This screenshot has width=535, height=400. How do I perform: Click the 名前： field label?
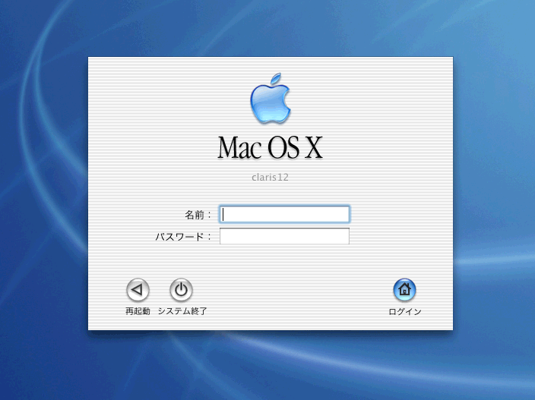click(x=198, y=215)
